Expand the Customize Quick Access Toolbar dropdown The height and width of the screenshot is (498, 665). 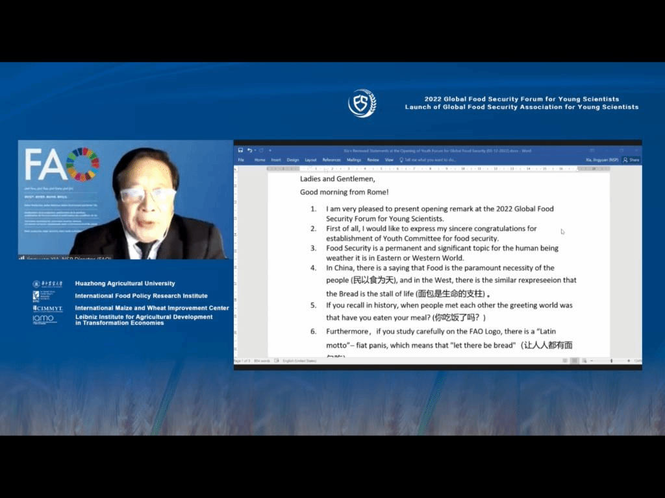tap(270, 150)
